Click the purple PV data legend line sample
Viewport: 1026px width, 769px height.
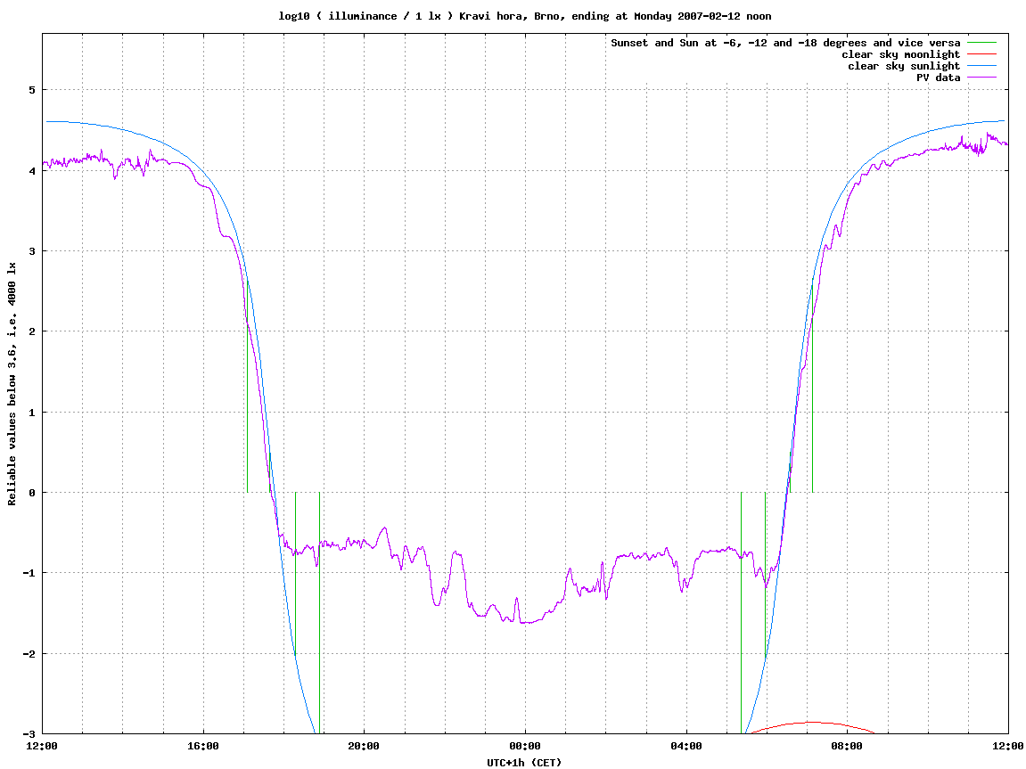981,78
